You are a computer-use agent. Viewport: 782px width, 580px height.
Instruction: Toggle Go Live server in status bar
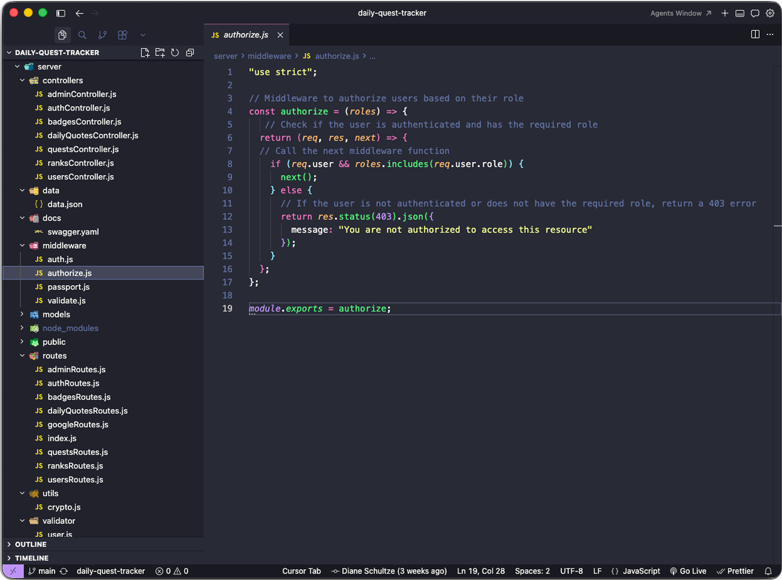click(688, 571)
